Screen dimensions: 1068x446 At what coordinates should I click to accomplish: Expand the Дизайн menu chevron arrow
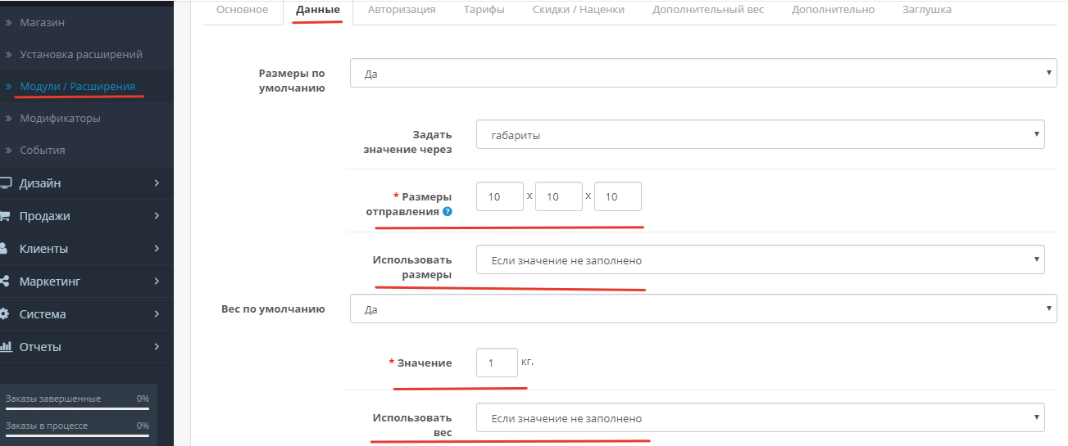157,183
